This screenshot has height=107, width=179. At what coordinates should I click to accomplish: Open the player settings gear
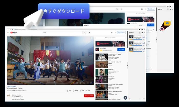[x=81, y=83]
